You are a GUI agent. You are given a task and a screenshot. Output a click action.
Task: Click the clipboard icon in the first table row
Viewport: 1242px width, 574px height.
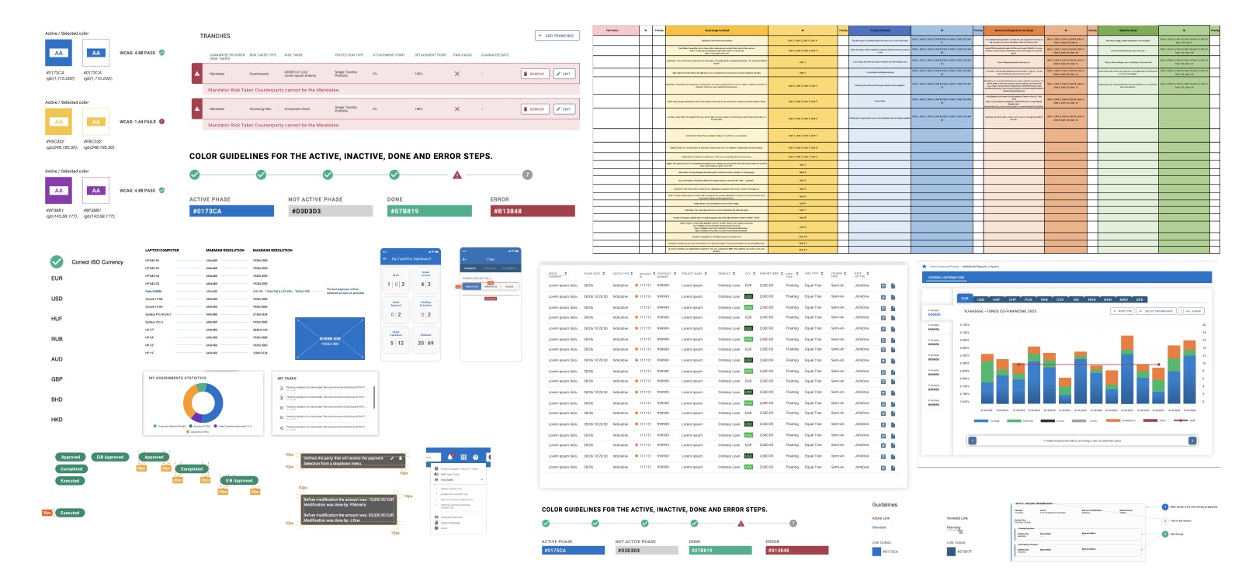(x=883, y=285)
